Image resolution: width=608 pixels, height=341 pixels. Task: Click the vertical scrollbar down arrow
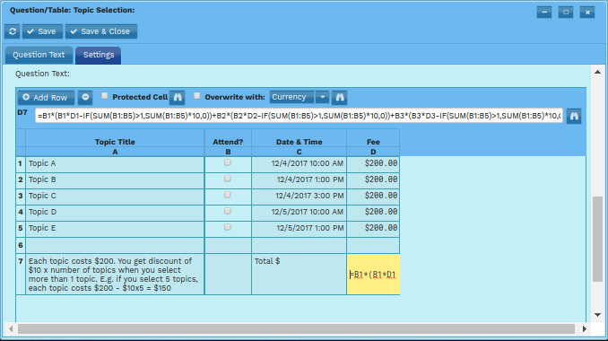(597, 315)
